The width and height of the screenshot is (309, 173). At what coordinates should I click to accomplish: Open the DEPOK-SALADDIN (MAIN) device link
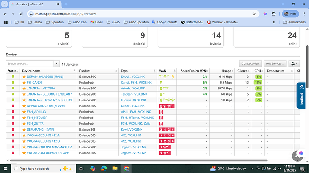point(45,76)
